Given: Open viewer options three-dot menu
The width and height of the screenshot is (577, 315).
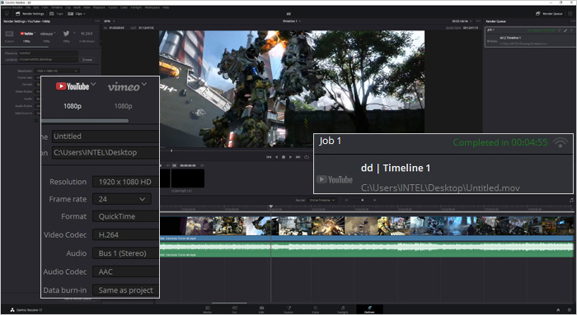Looking at the screenshot, I should tap(478, 21).
